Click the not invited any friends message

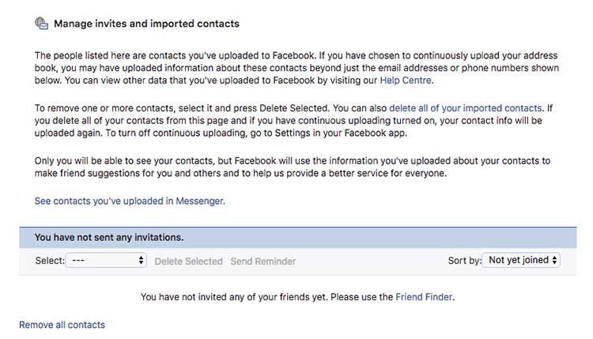click(297, 297)
